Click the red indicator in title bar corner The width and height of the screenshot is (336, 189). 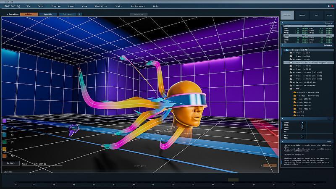(x=332, y=6)
